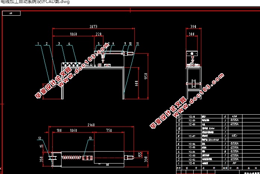The image size is (260, 174).
Task: Click the A1 sheet size label box
Action: pos(11,13)
